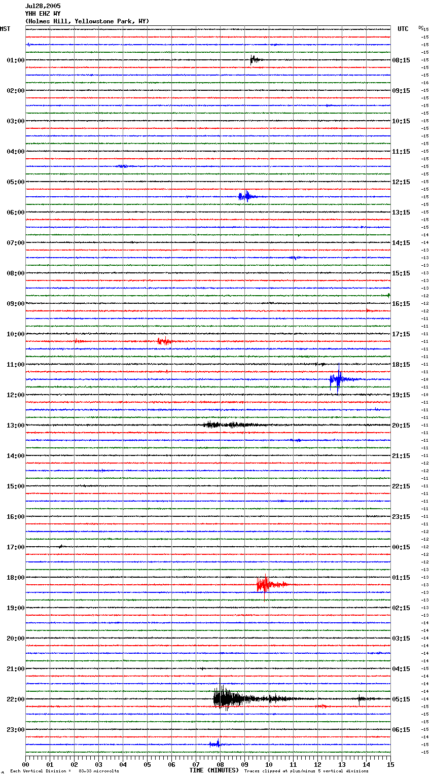Click the '18:15' UTC time label
This screenshot has width=431, height=778.
(x=401, y=365)
